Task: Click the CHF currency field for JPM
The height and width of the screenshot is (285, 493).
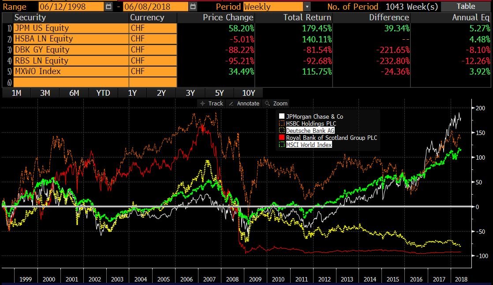Action: click(x=153, y=28)
